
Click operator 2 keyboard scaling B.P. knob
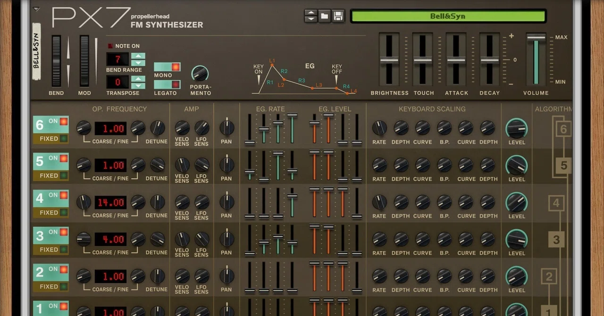(445, 276)
